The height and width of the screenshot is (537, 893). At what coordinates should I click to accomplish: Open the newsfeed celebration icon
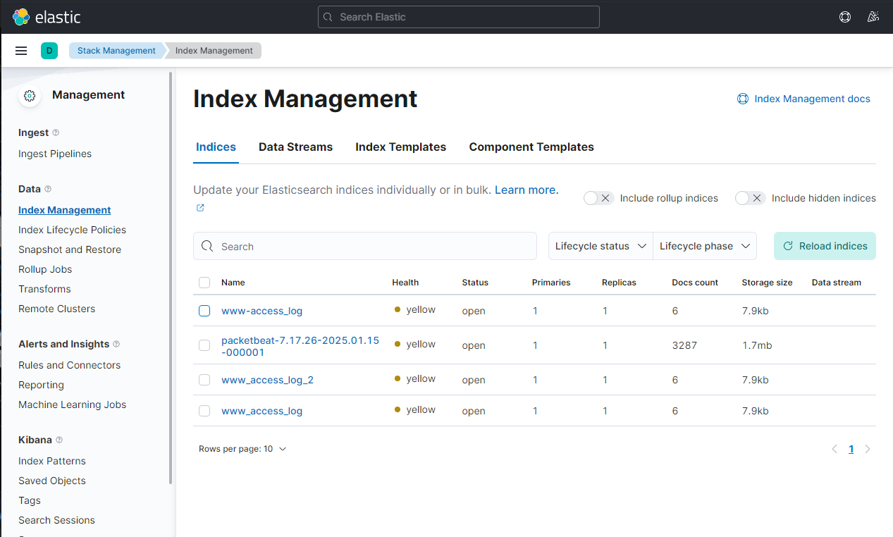(x=873, y=17)
